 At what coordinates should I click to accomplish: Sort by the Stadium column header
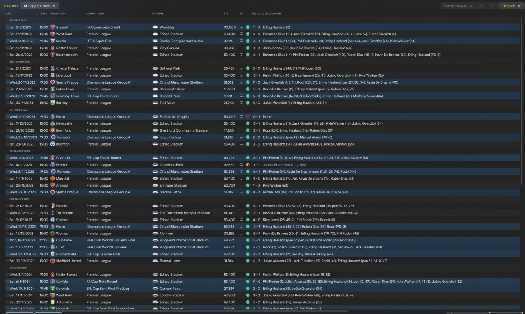(157, 14)
